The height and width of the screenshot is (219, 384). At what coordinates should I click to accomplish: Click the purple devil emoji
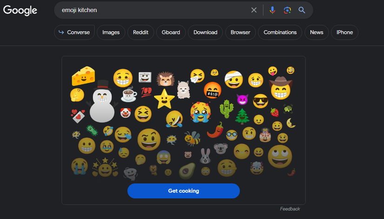point(242,99)
